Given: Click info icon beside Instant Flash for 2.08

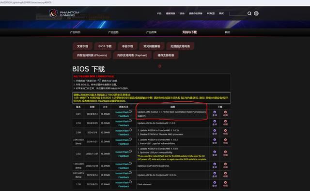Looking at the screenshot, I should (130, 130).
